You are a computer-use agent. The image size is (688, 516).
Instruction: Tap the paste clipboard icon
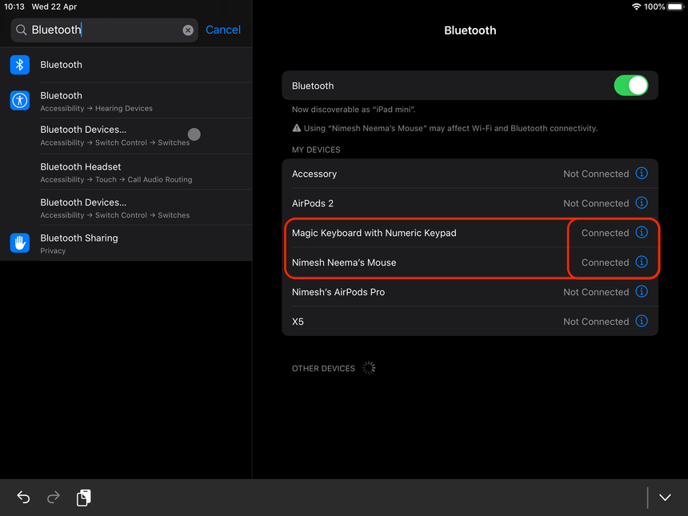[83, 498]
